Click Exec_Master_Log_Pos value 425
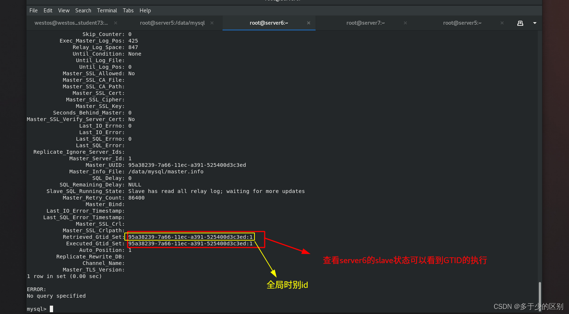The height and width of the screenshot is (314, 569). [133, 41]
